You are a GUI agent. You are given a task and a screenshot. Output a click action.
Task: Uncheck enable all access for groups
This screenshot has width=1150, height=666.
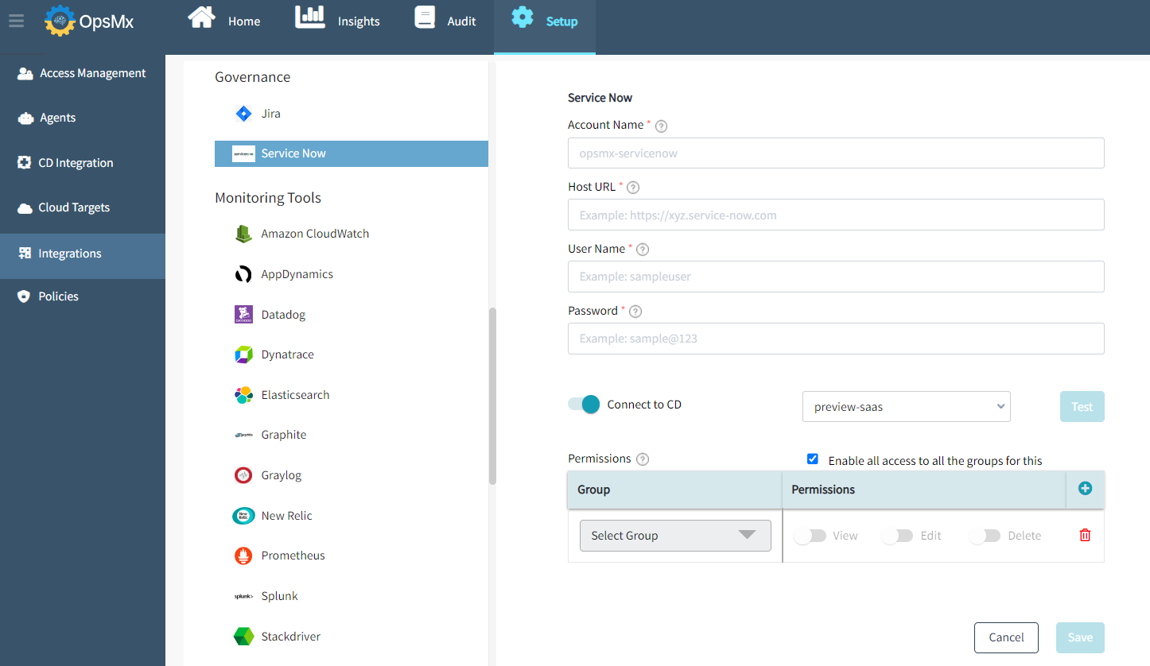[812, 459]
